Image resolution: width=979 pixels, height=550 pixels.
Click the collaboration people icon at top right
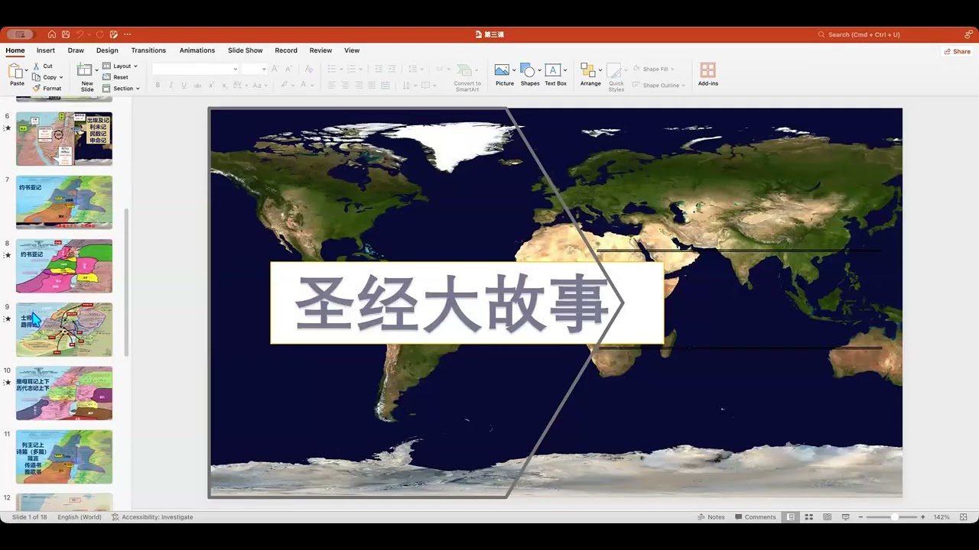tap(968, 34)
